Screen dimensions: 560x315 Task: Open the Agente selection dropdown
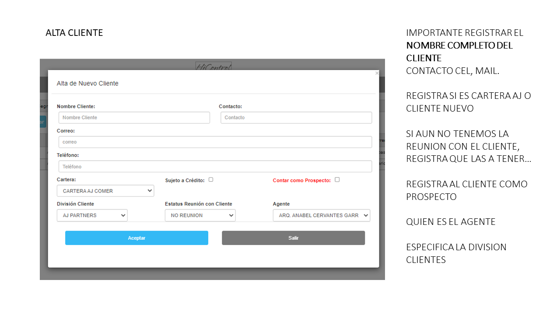[321, 216]
